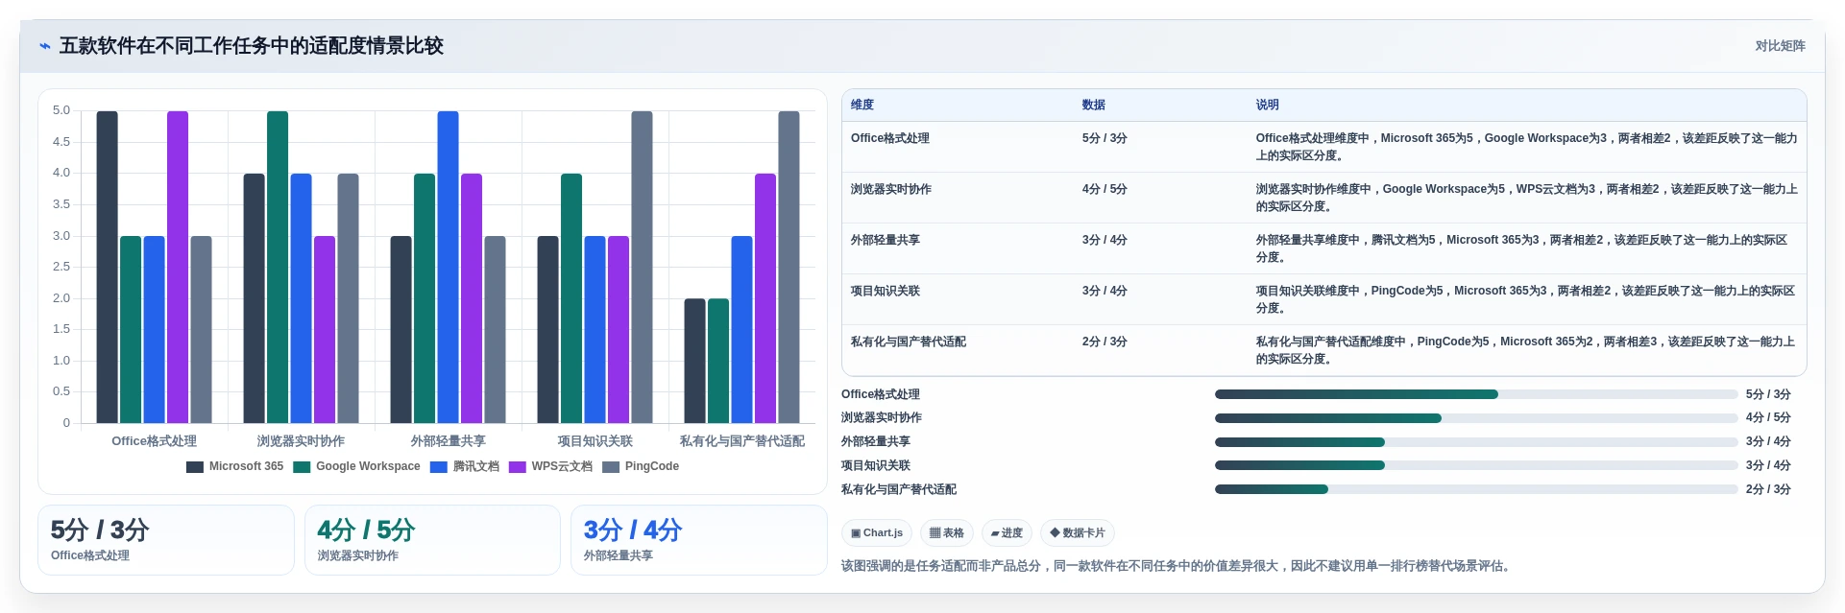Click the footer note starting 该图强调的是任务适配

(1177, 566)
